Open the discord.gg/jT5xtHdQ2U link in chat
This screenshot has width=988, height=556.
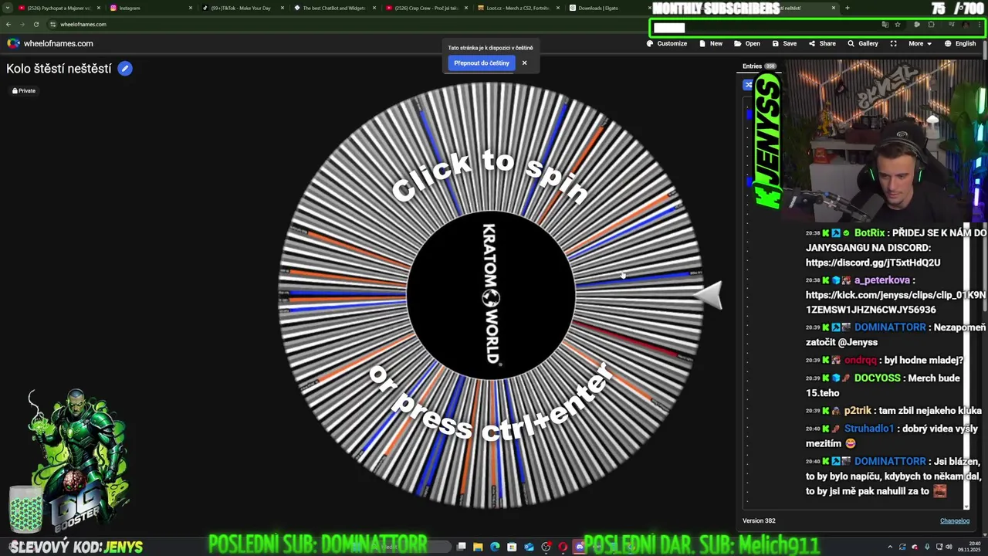873,263
